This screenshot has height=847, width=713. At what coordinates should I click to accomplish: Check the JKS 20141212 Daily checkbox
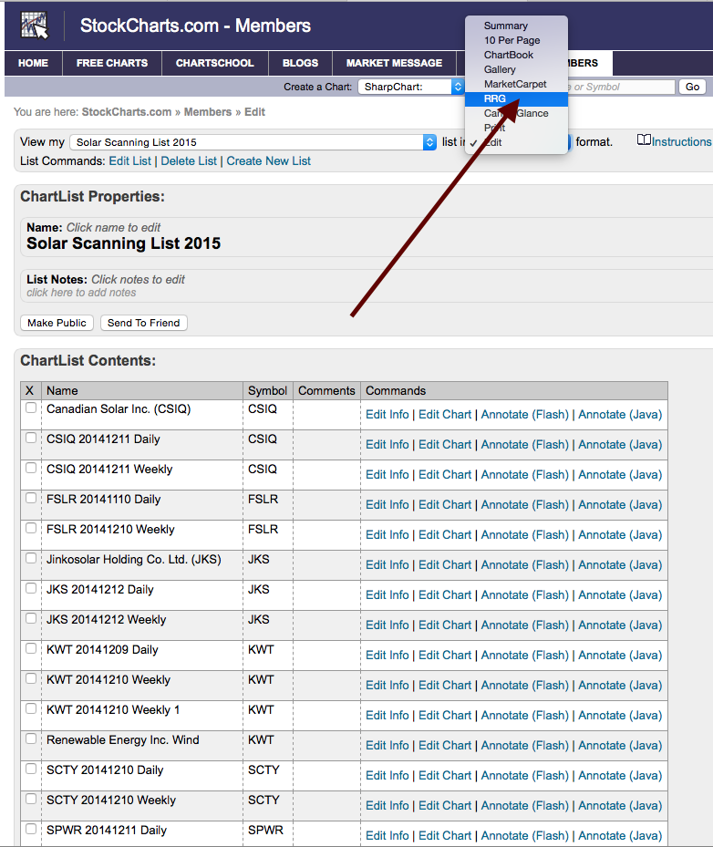pyautogui.click(x=31, y=588)
